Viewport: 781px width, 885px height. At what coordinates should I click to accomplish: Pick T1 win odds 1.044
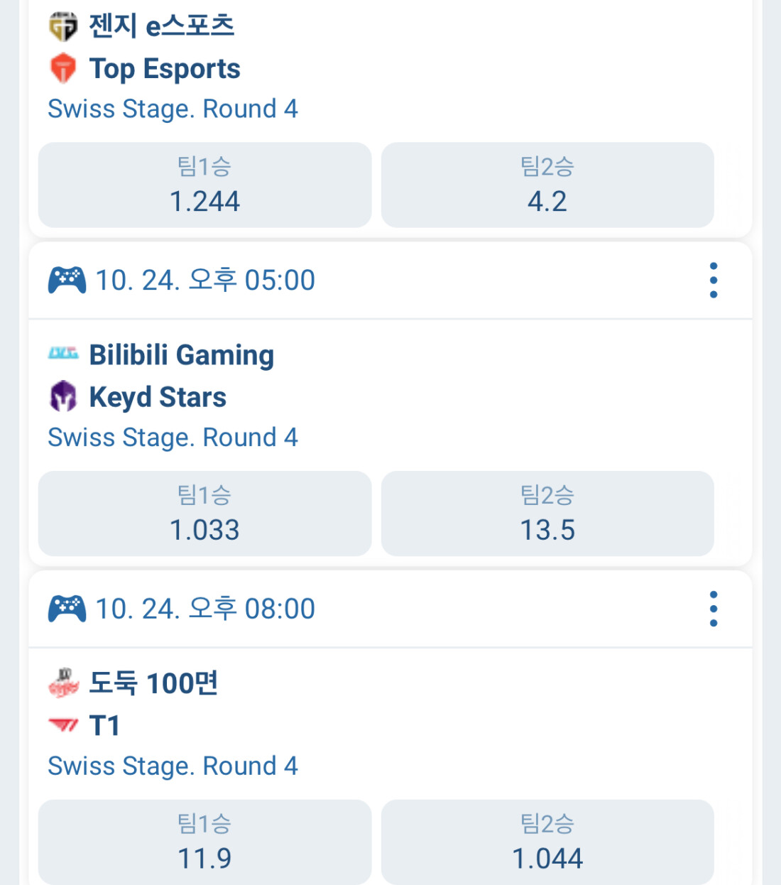point(547,842)
